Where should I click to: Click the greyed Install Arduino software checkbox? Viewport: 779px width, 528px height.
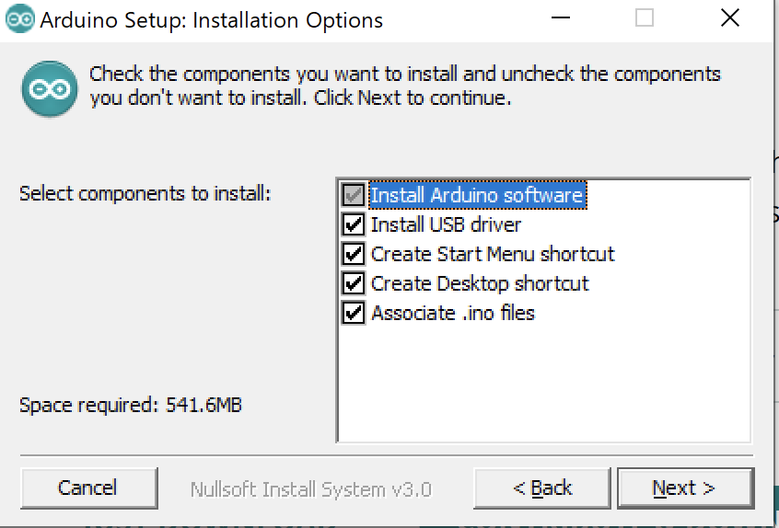click(353, 195)
